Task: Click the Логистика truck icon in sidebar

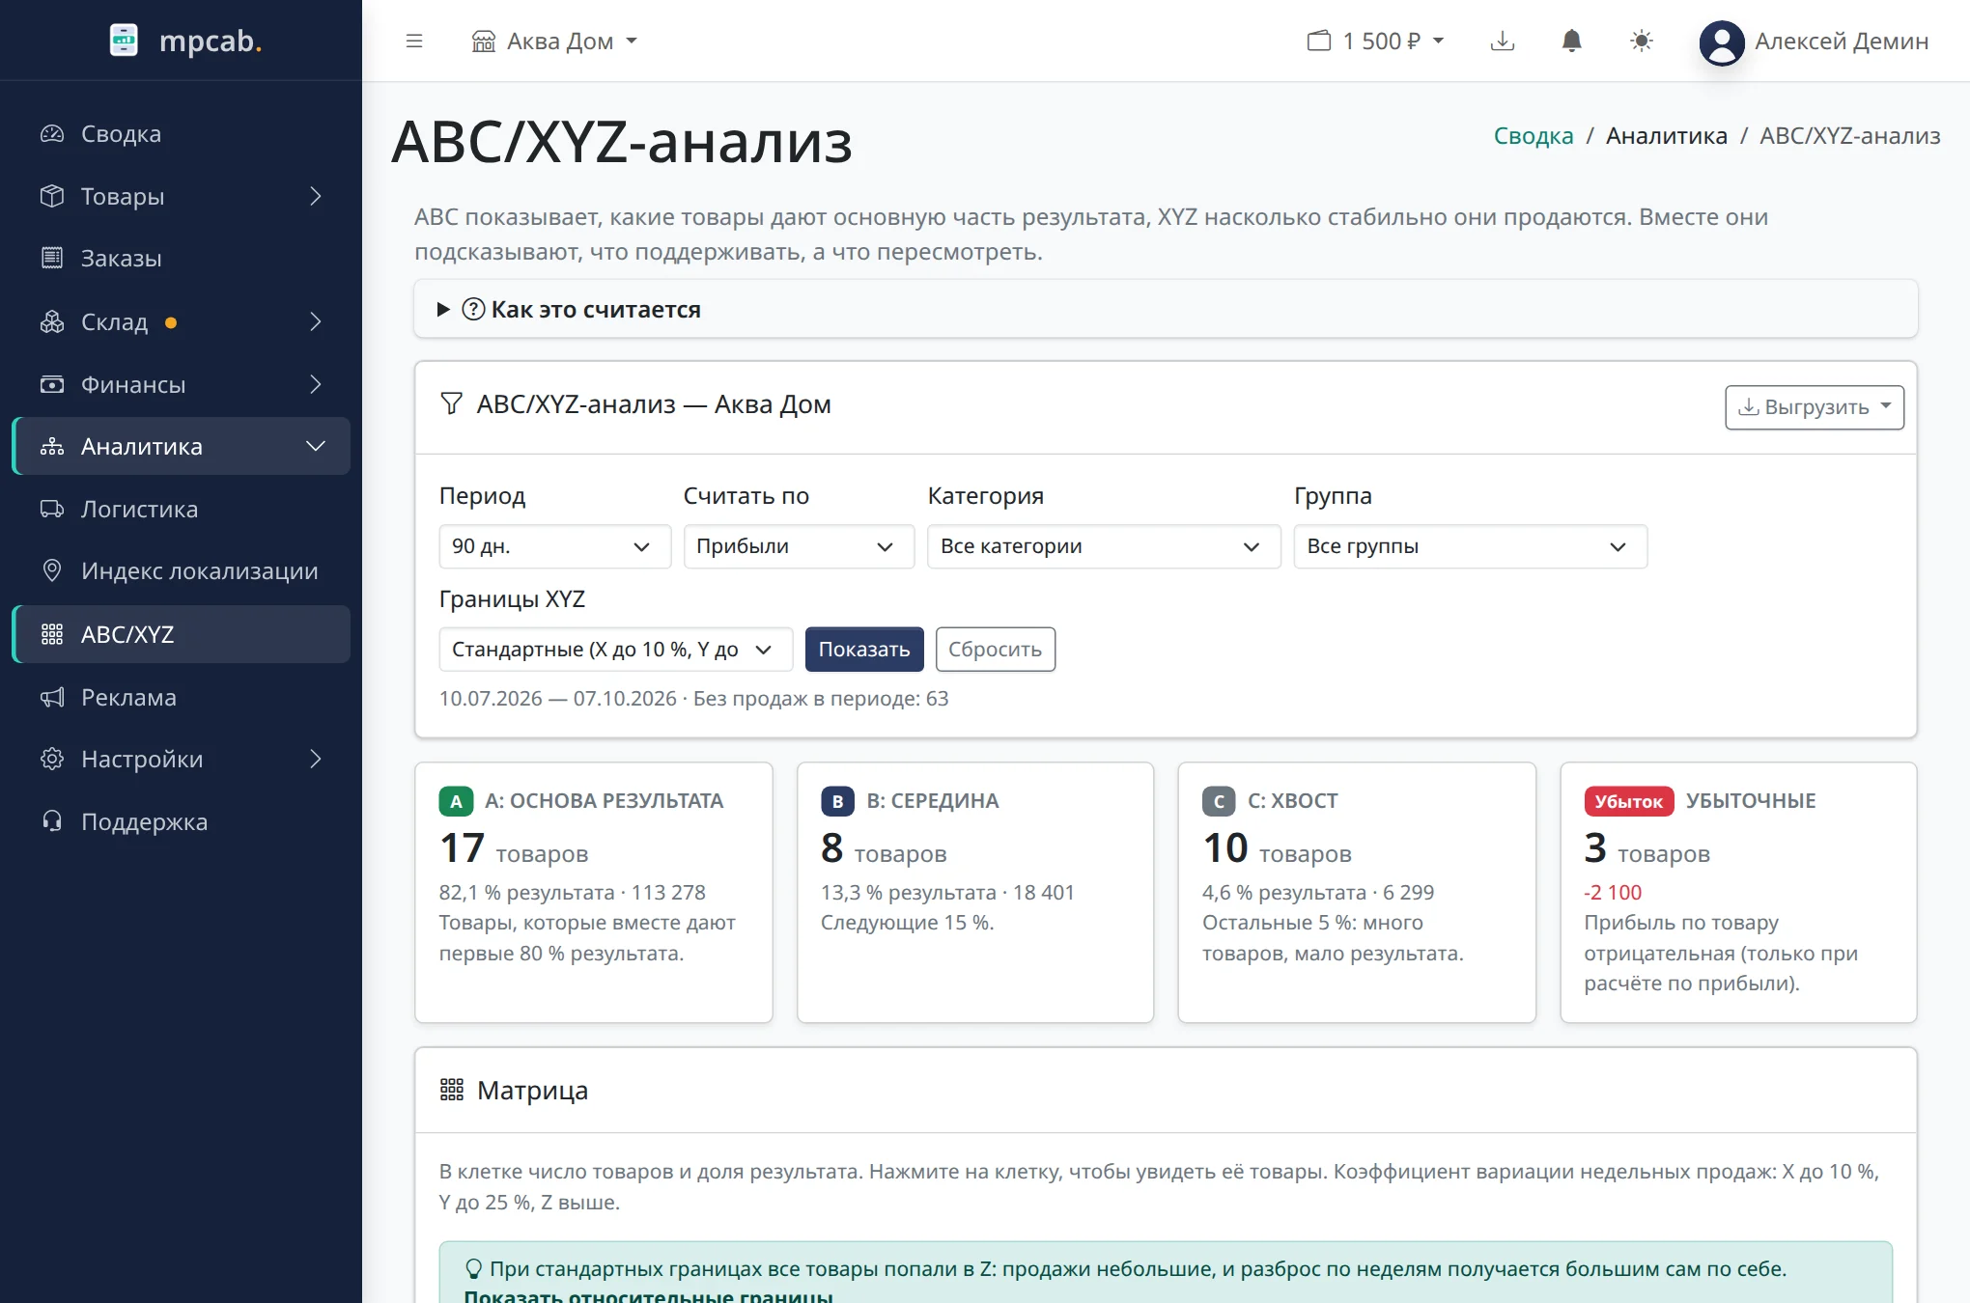Action: tap(52, 509)
